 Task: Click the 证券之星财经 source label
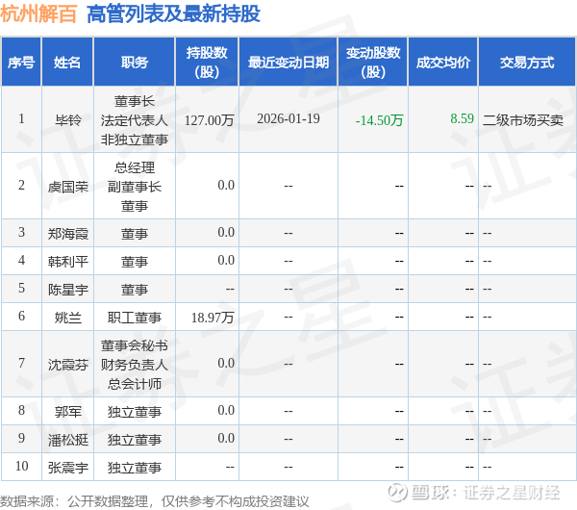[x=512, y=493]
